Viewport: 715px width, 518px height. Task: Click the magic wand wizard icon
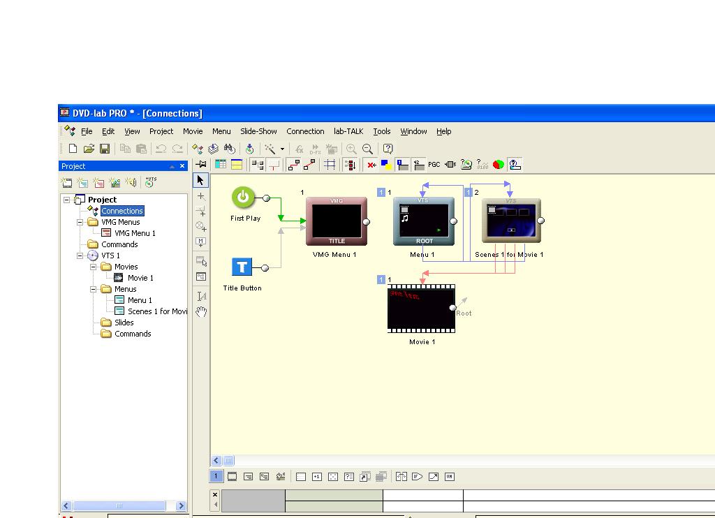[x=270, y=149]
